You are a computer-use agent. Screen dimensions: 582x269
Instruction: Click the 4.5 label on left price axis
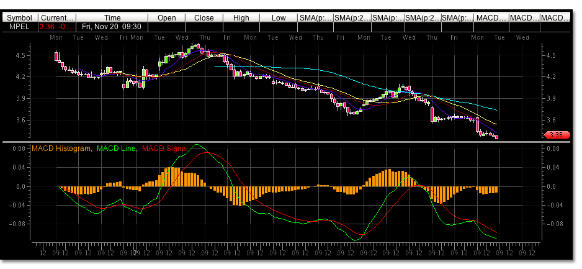19,55
